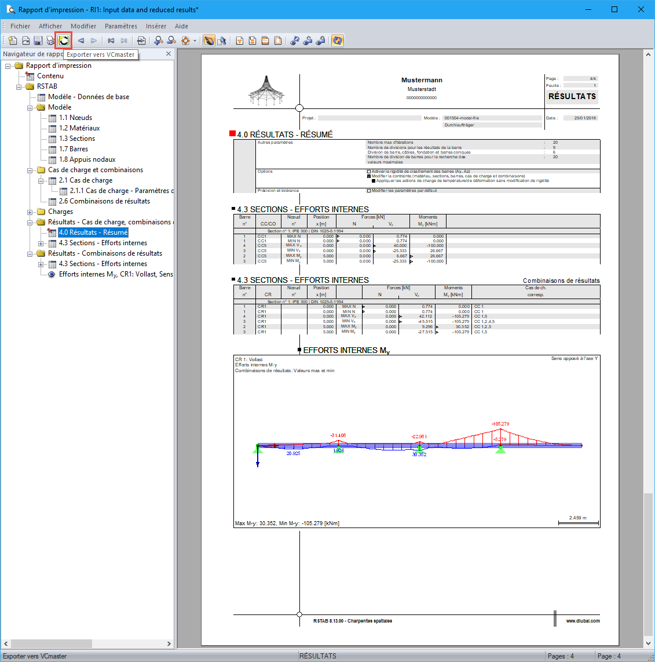Collapse the RSTAB tree node
Screen dimensions: 655x662
[19, 86]
